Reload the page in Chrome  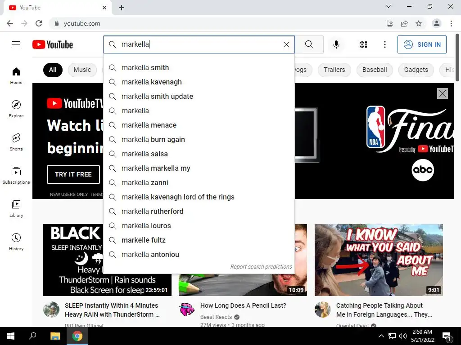click(x=39, y=23)
